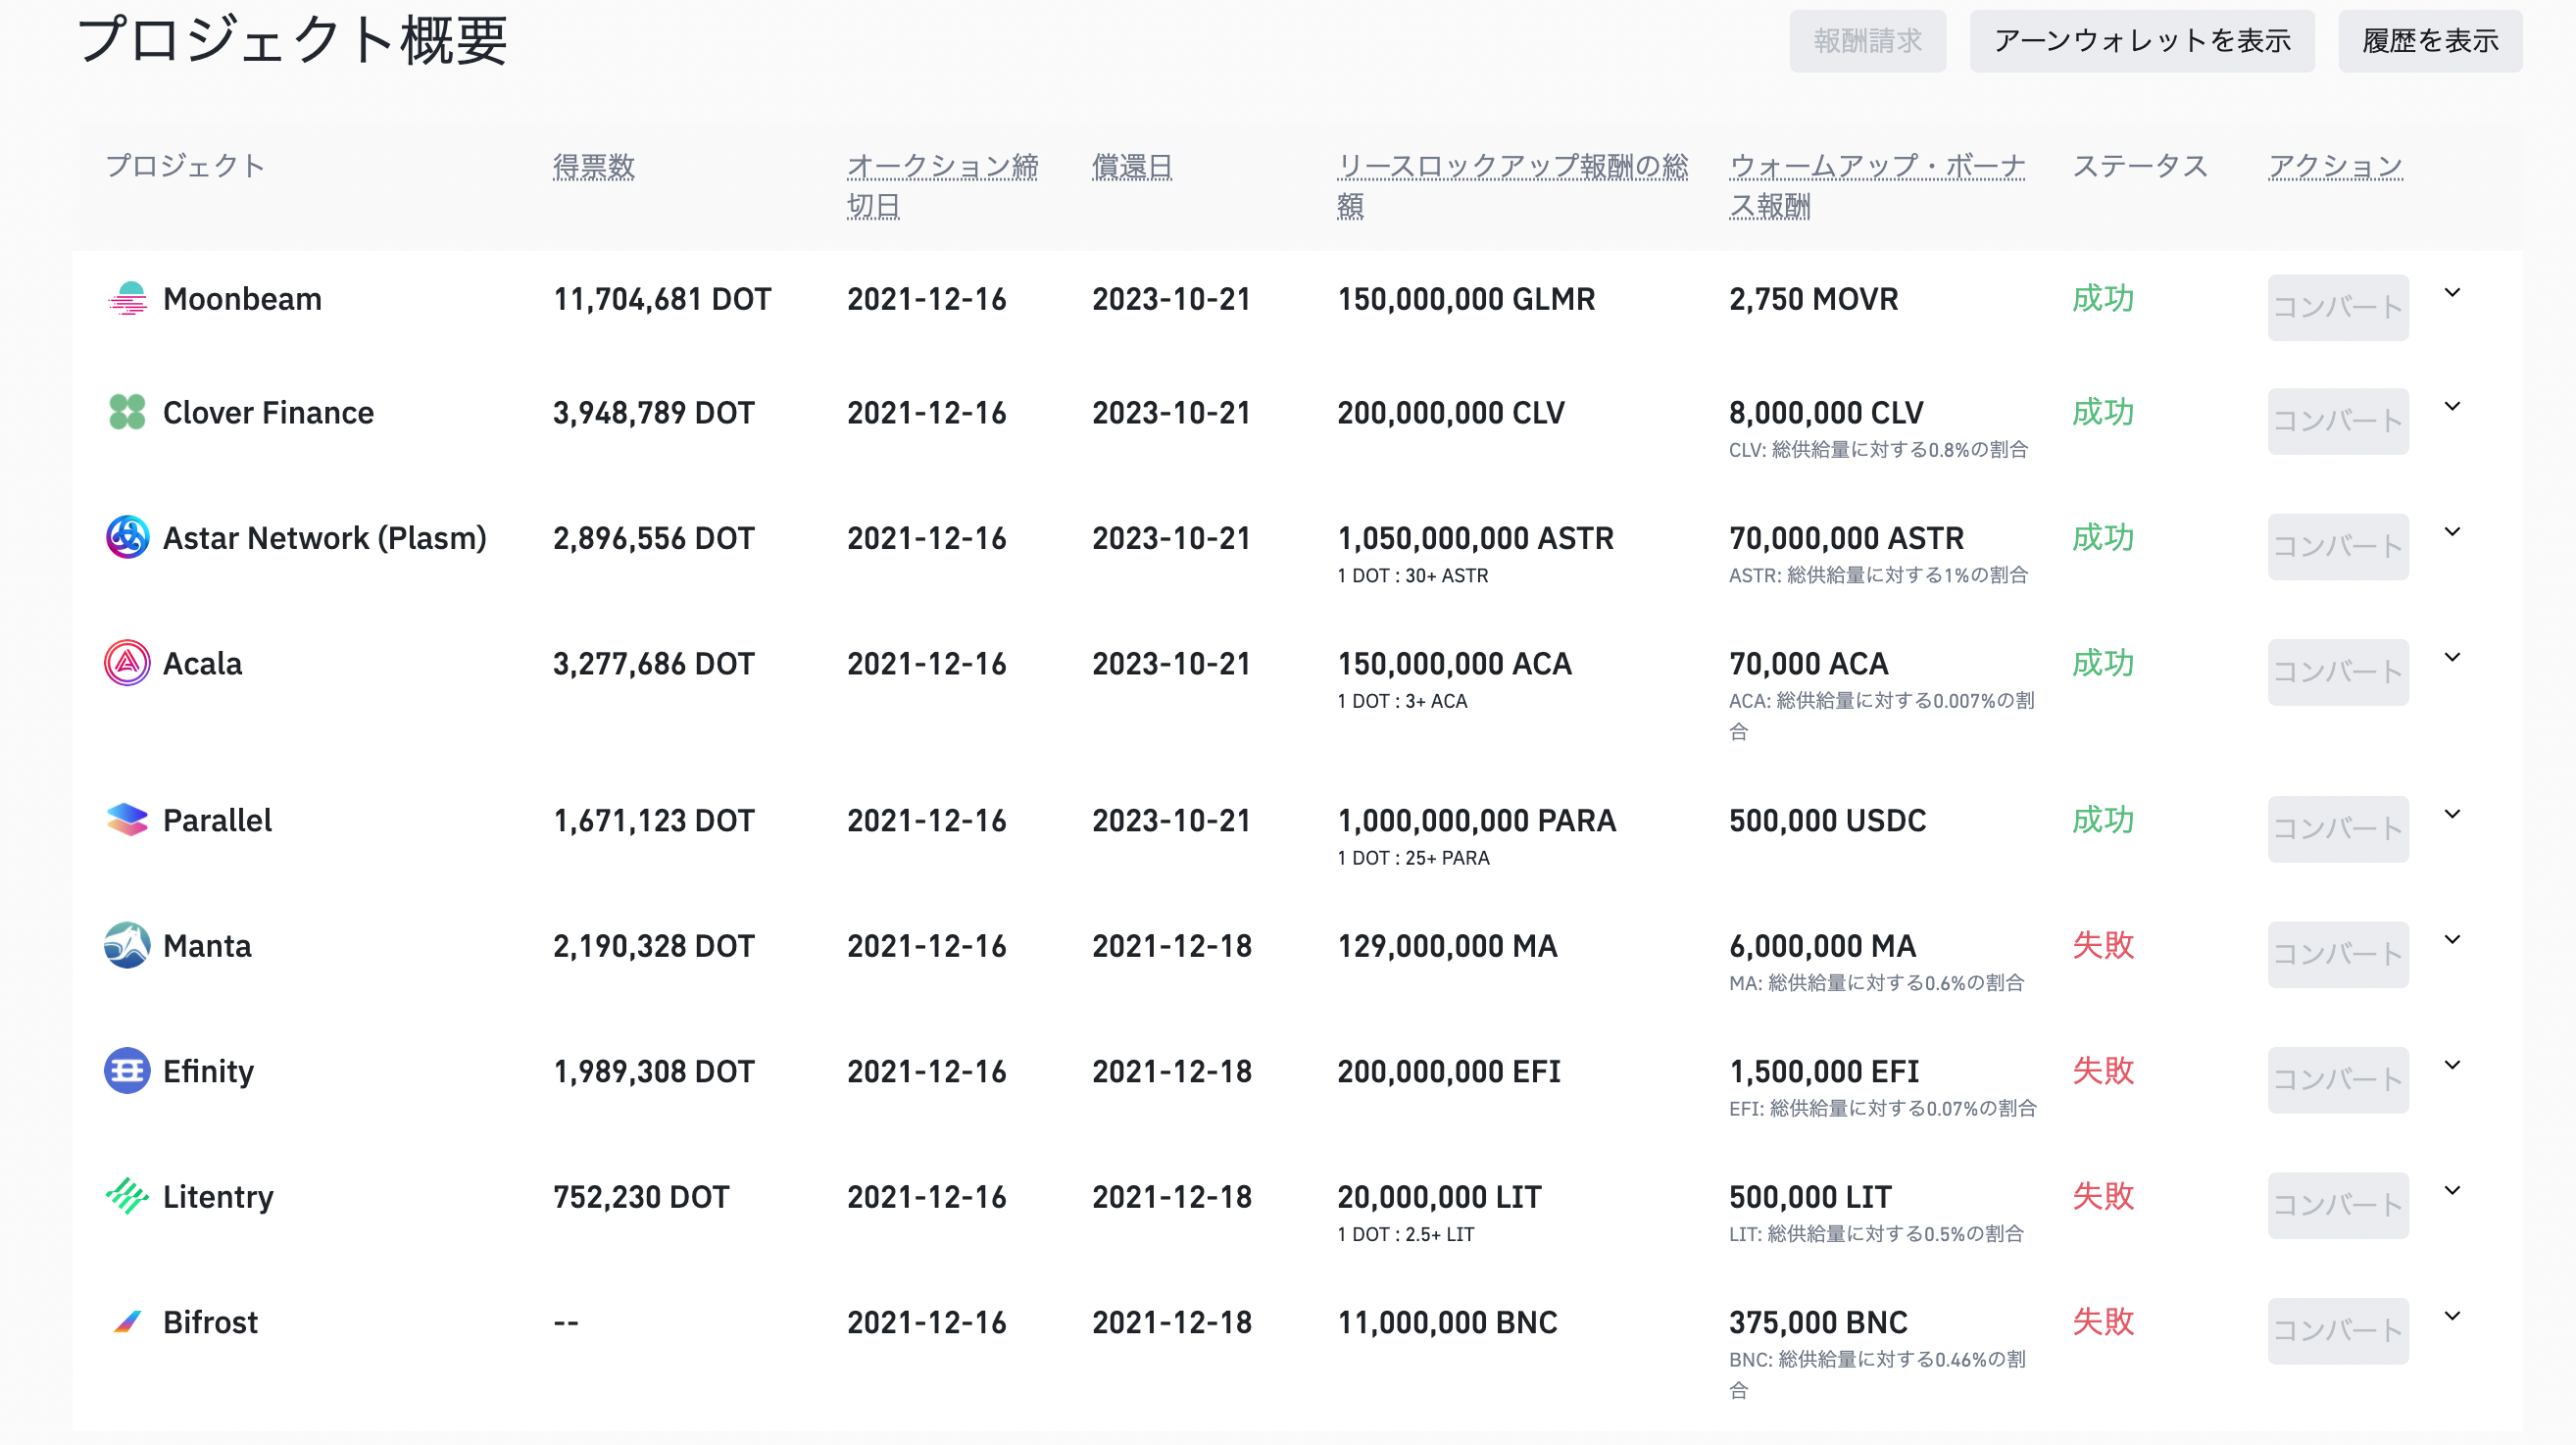Expand the Manta row chevron
2576x1445 pixels.
(2452, 940)
